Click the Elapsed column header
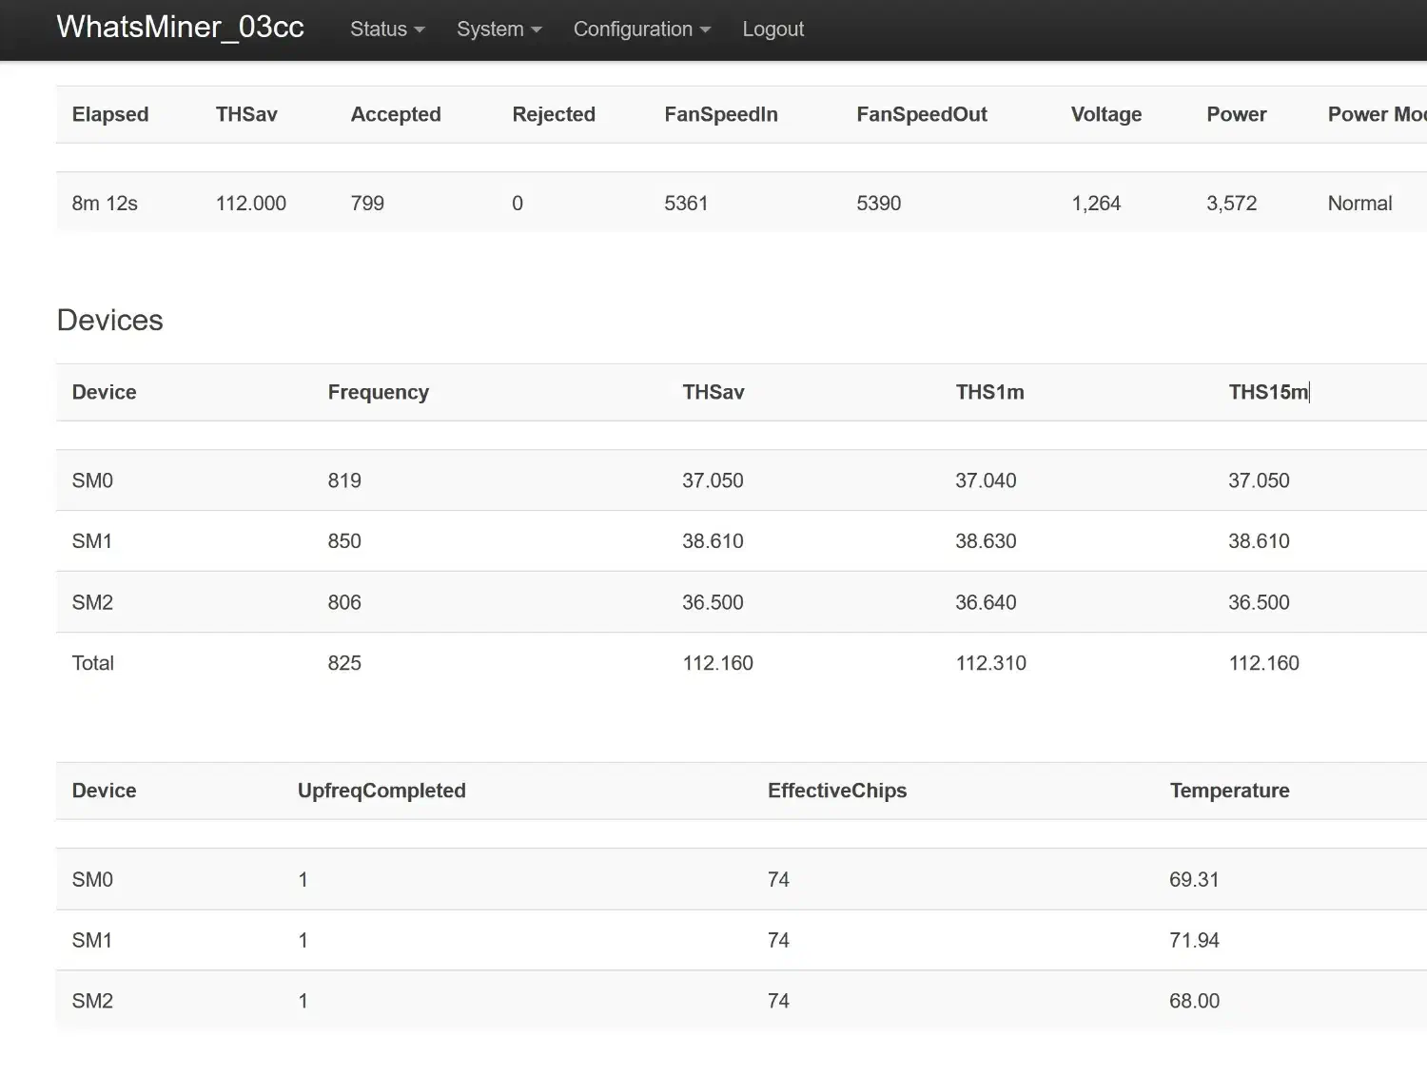This screenshot has height=1076, width=1427. (x=110, y=114)
